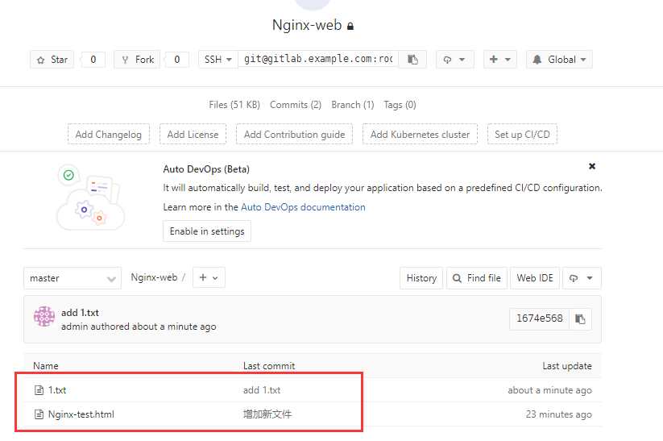
Task: Click Add Contribution guide button
Action: (294, 134)
